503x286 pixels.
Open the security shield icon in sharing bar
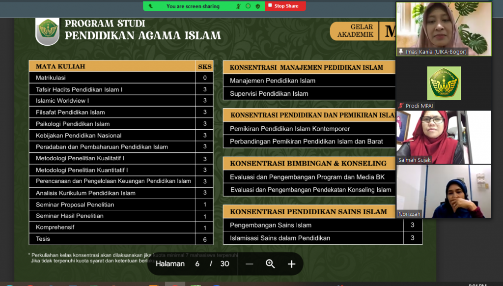(257, 6)
